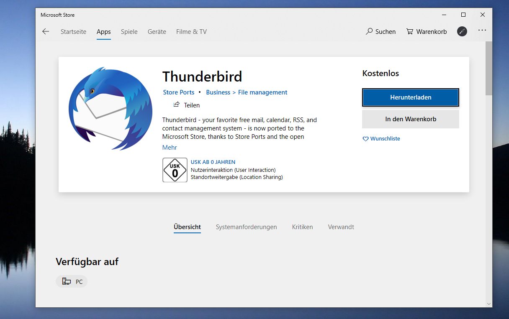Click the Thunderbird app logo
The height and width of the screenshot is (319, 509).
111,108
